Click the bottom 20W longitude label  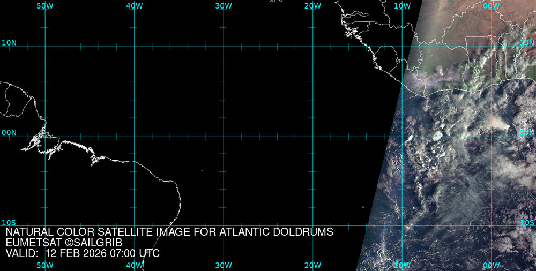[312, 265]
